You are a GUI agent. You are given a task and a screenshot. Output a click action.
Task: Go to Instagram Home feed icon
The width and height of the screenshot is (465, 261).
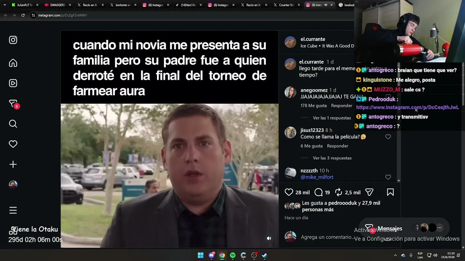click(13, 63)
